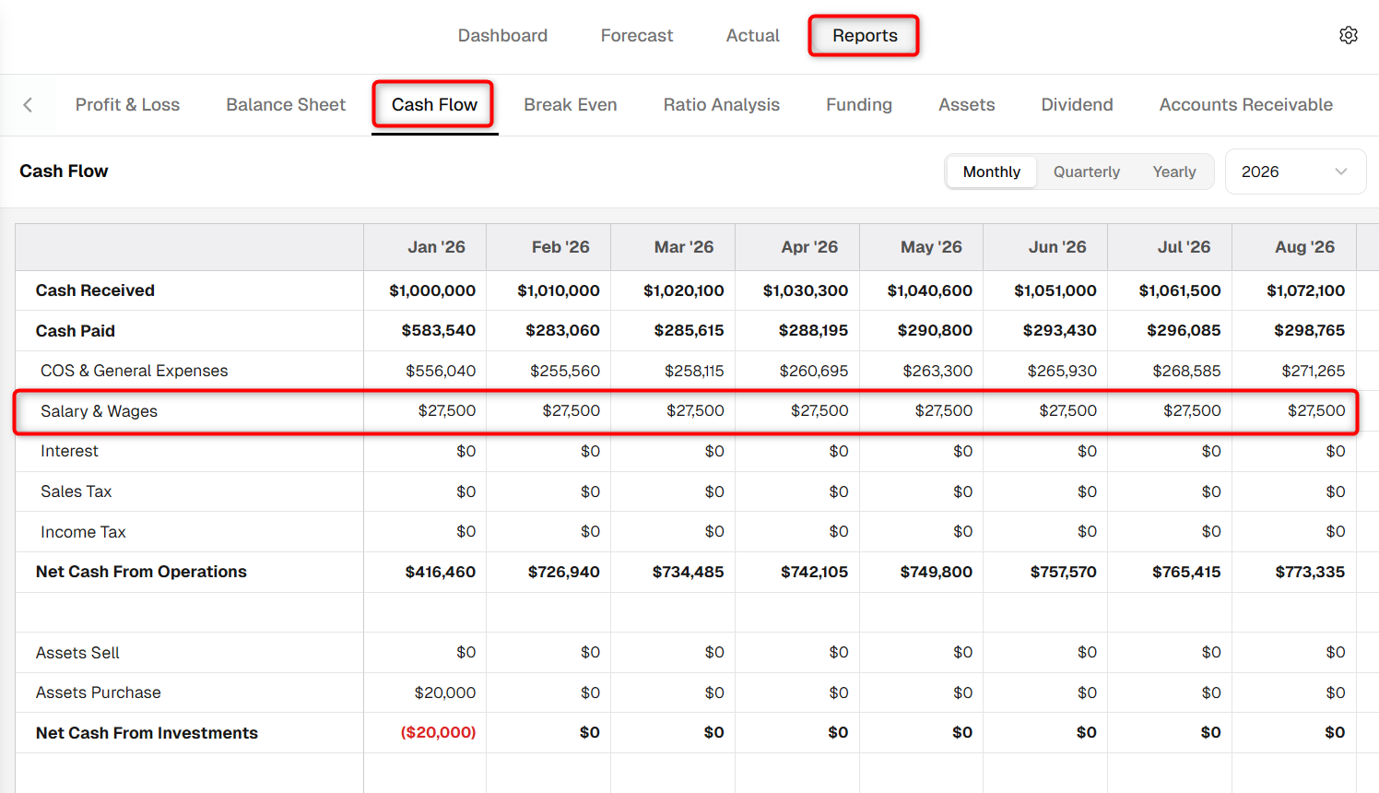The width and height of the screenshot is (1379, 793).
Task: Select the Monthly view toggle
Action: (991, 172)
